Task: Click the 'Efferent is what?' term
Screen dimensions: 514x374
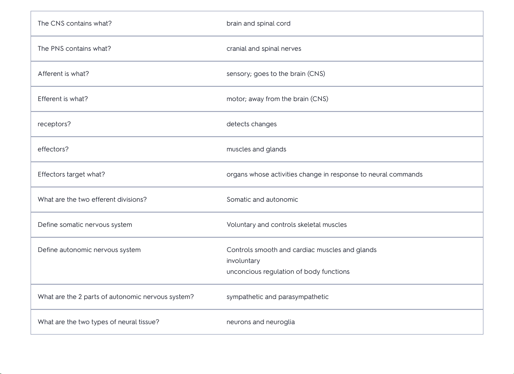Action: pyautogui.click(x=63, y=99)
